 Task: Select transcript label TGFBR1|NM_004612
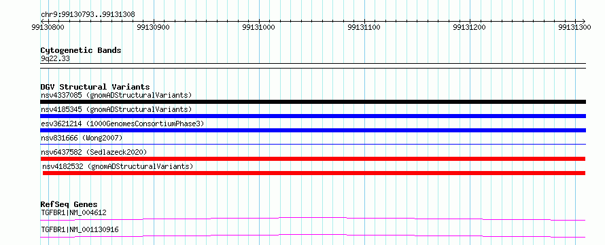pyautogui.click(x=73, y=212)
